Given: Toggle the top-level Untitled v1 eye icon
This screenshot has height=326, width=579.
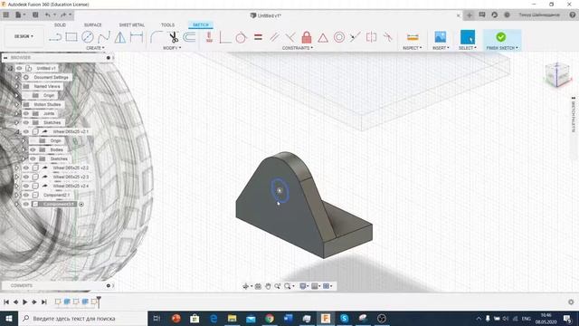Looking at the screenshot, I should click(19, 69).
